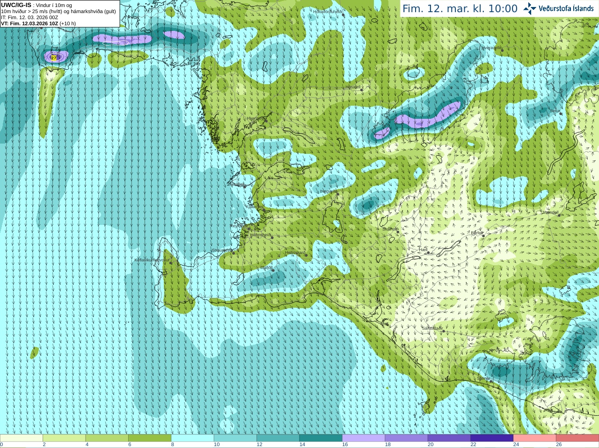Click the Hæll station label

click(424, 250)
